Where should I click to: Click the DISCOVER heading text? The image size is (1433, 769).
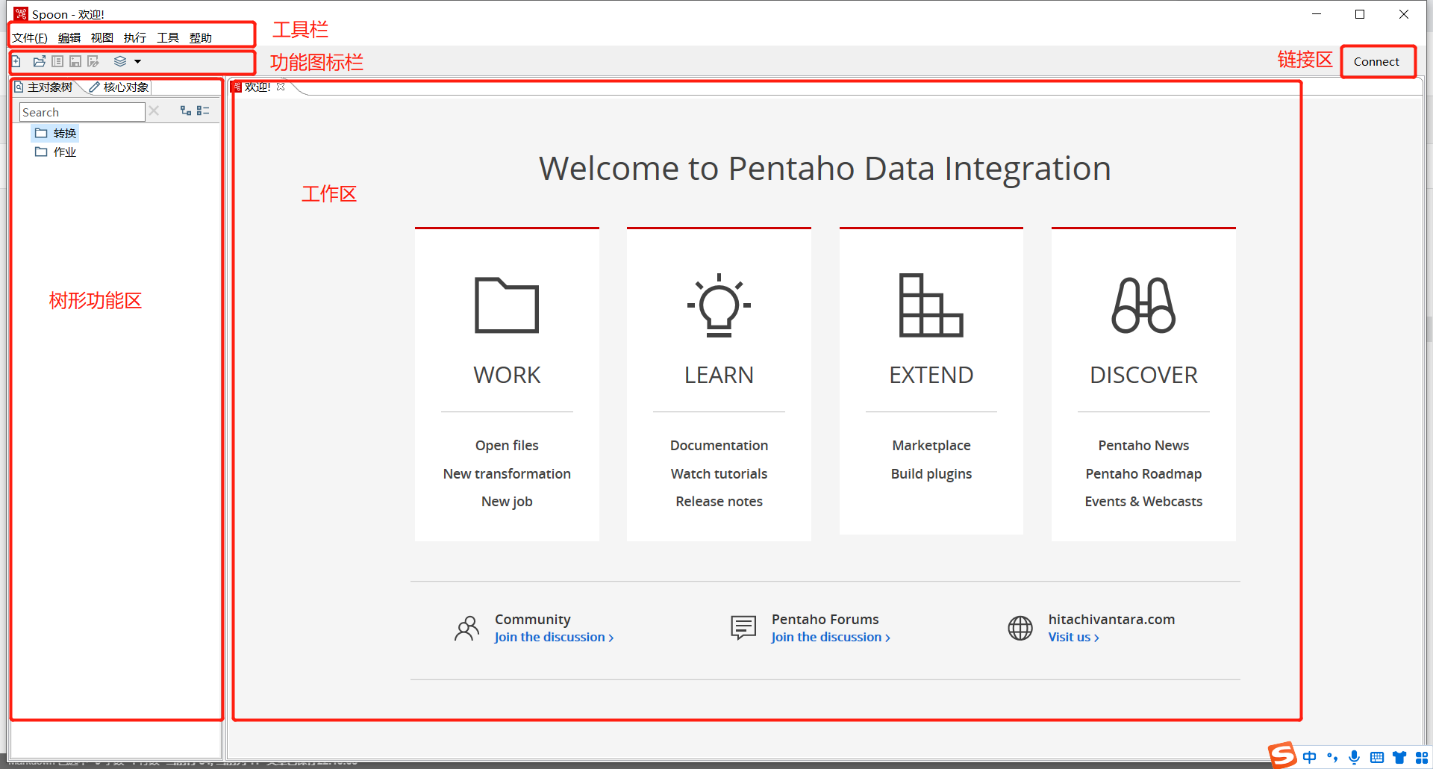point(1143,375)
